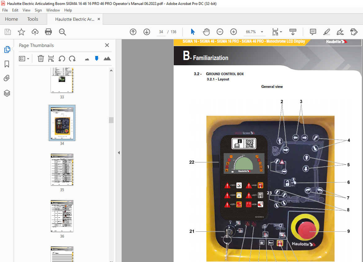Open the Sign document tool
The image size is (363, 262).
click(x=340, y=32)
